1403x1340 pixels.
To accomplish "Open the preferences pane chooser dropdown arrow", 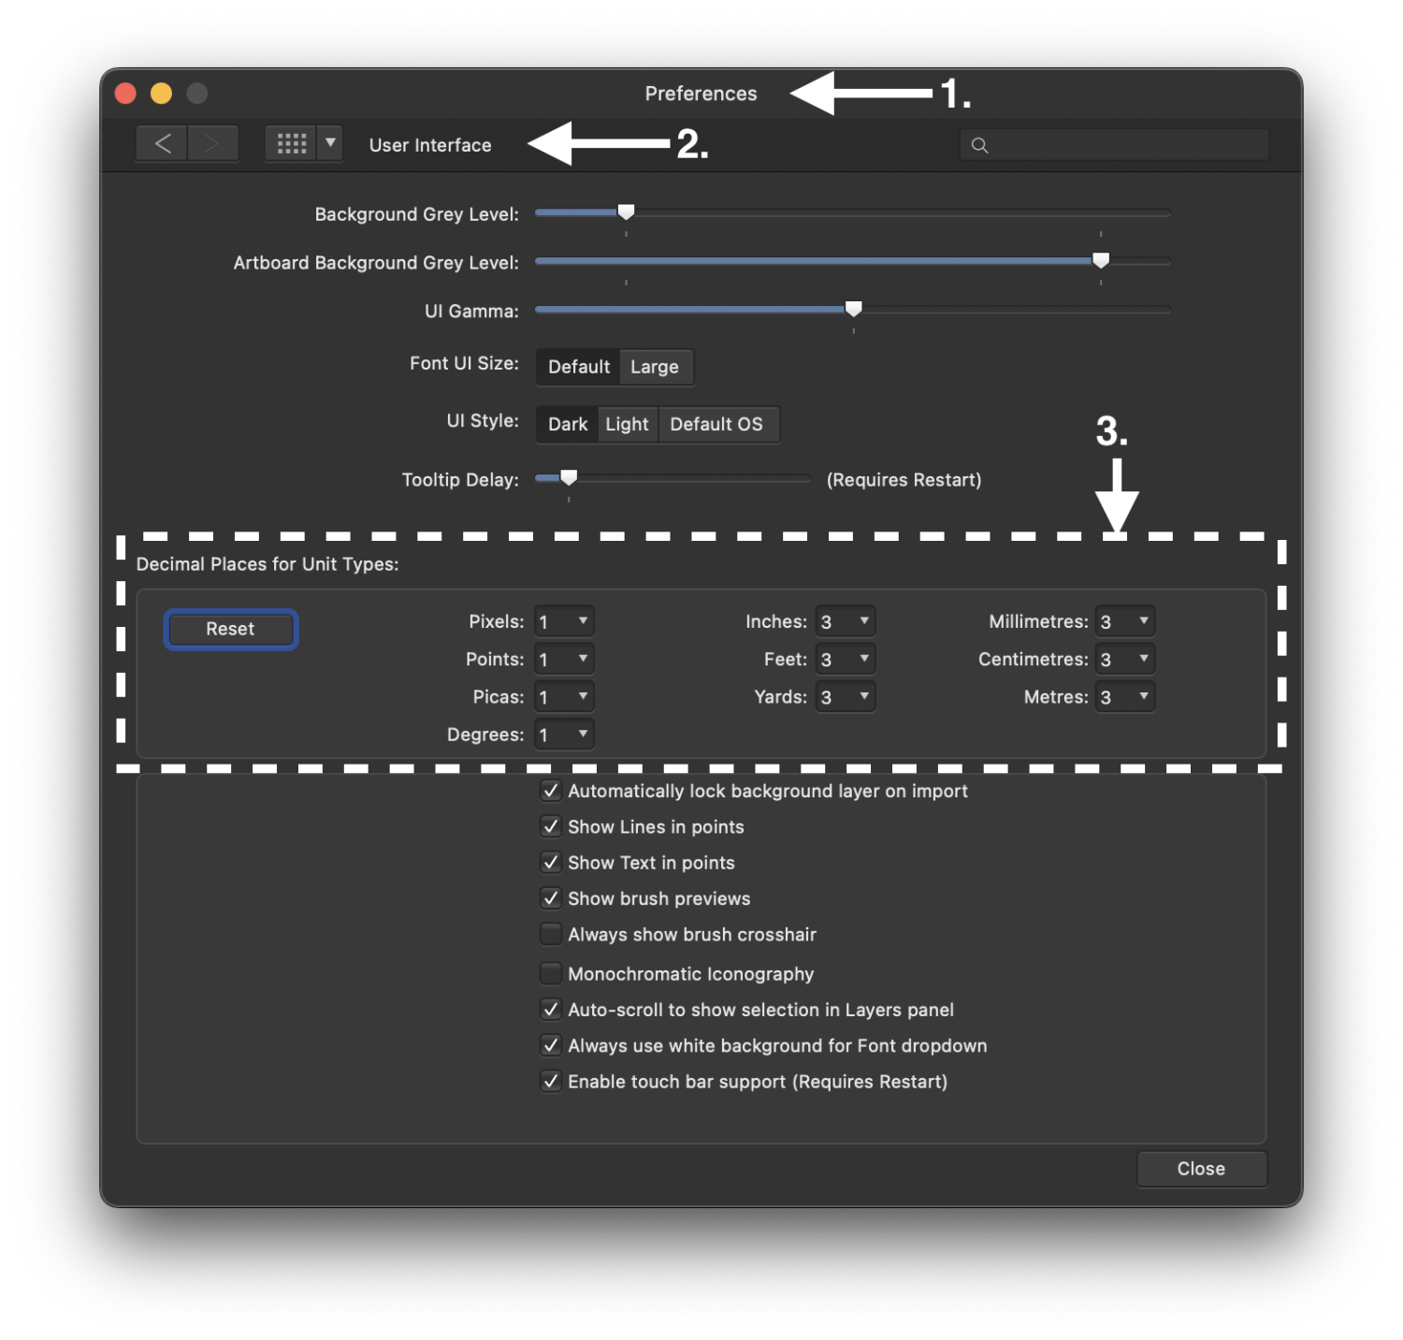I will tap(329, 143).
